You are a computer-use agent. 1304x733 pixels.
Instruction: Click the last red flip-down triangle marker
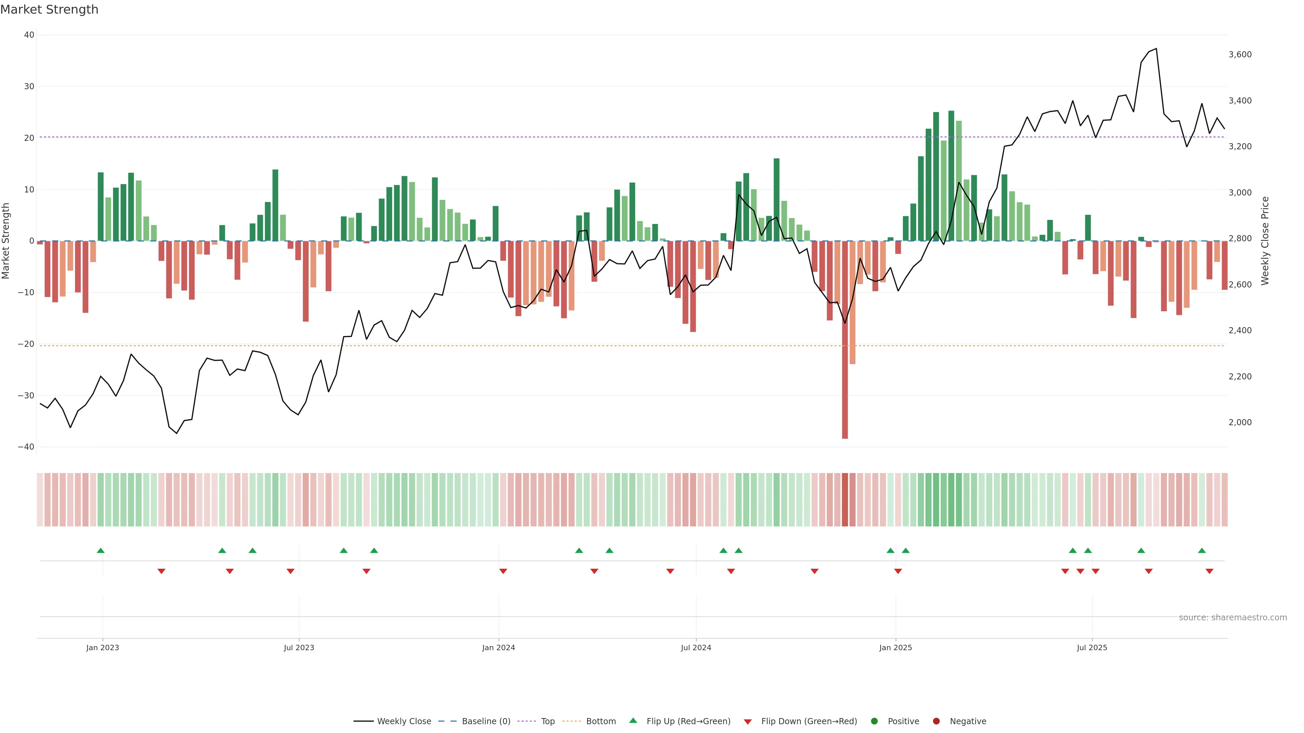point(1209,571)
